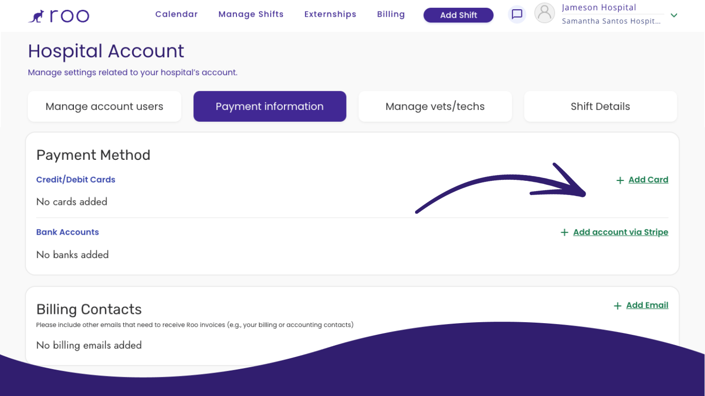The height and width of the screenshot is (396, 705).
Task: Click the plus icon beside Add Email
Action: coord(617,306)
